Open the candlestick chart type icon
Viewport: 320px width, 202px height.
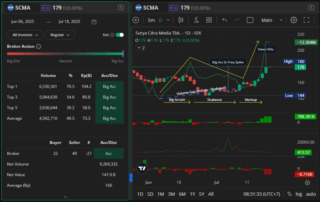pyautogui.click(x=181, y=20)
